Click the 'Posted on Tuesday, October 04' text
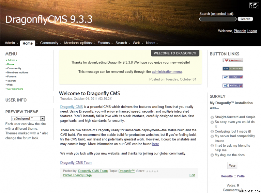The image size is (261, 193). [x=173, y=79]
